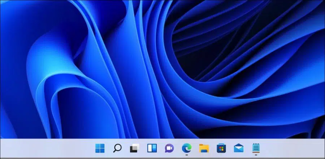Open File Explorer folder icon
325x159 pixels.
pyautogui.click(x=204, y=149)
